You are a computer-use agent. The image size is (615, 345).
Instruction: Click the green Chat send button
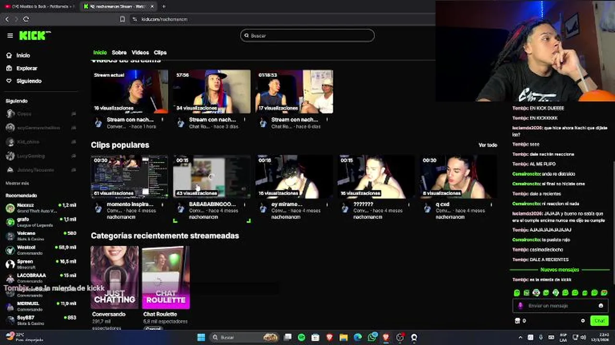click(599, 321)
